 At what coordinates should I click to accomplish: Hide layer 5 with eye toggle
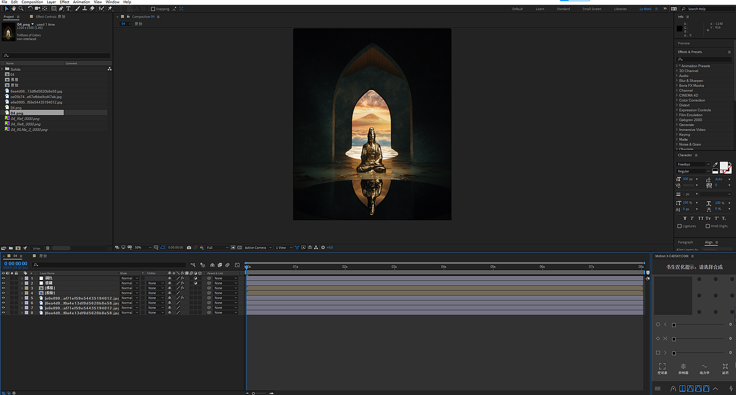(x=3, y=298)
